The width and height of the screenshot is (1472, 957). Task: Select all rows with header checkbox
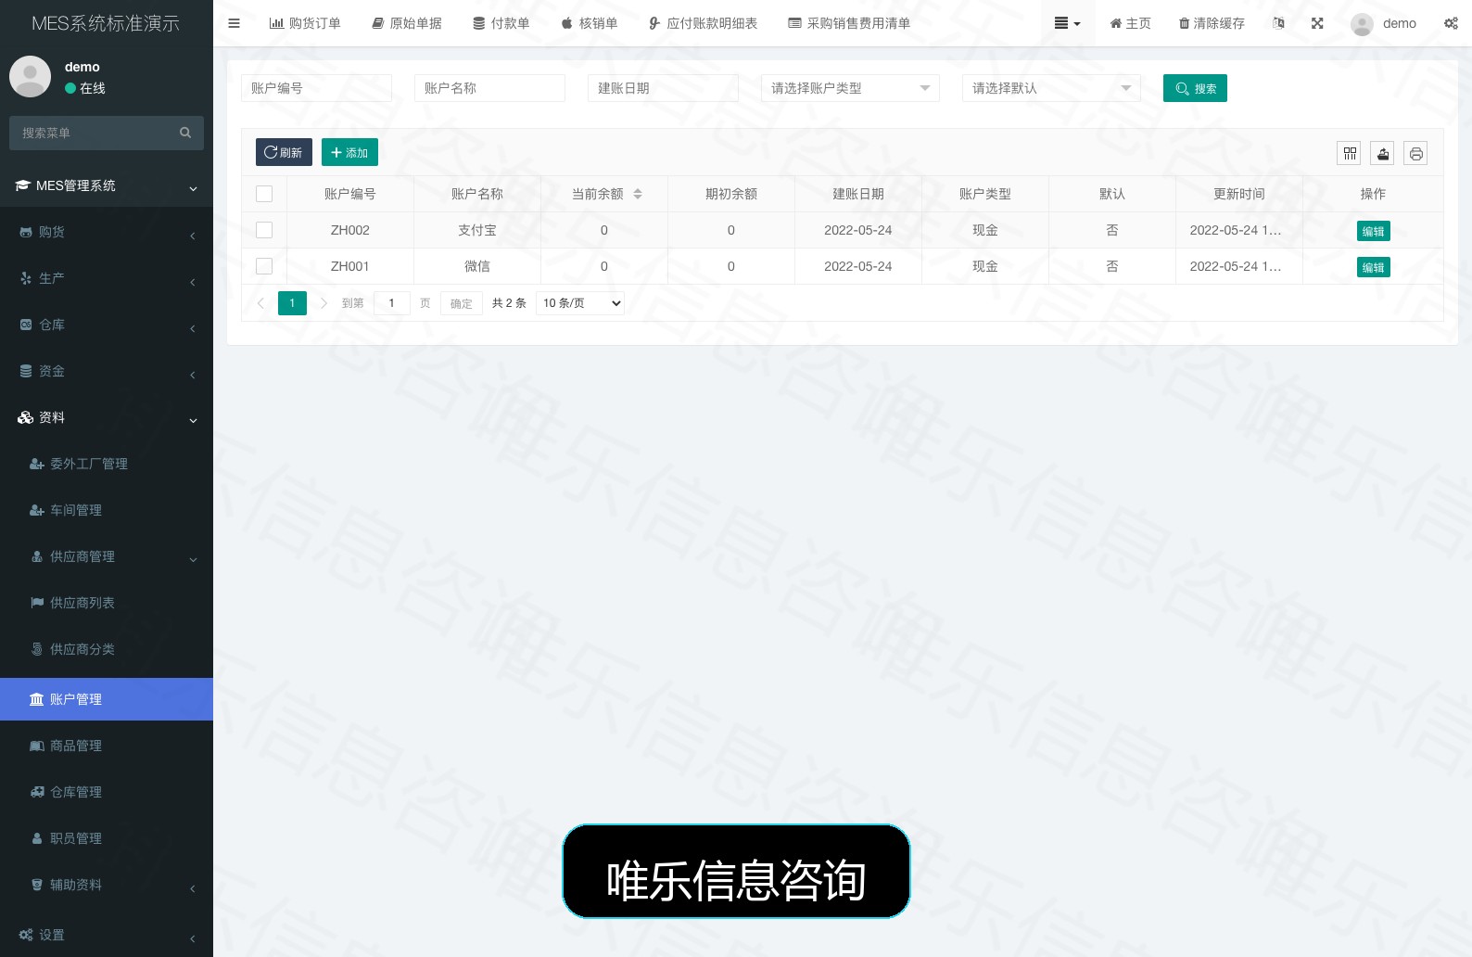coord(264,194)
